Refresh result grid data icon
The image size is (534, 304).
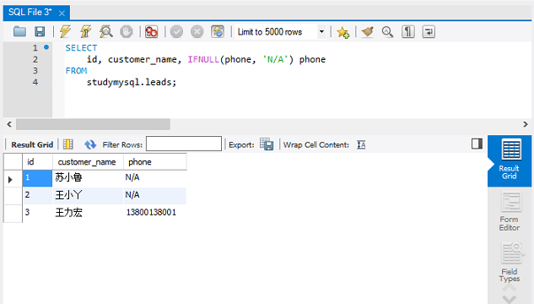coord(90,144)
